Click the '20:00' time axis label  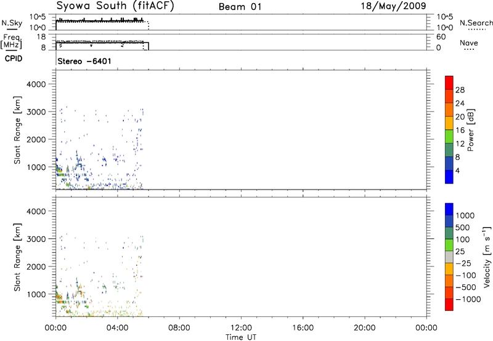[364, 328]
